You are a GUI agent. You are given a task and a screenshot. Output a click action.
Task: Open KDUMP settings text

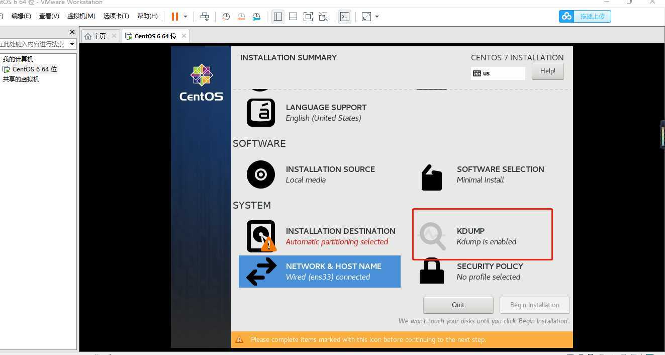point(470,231)
